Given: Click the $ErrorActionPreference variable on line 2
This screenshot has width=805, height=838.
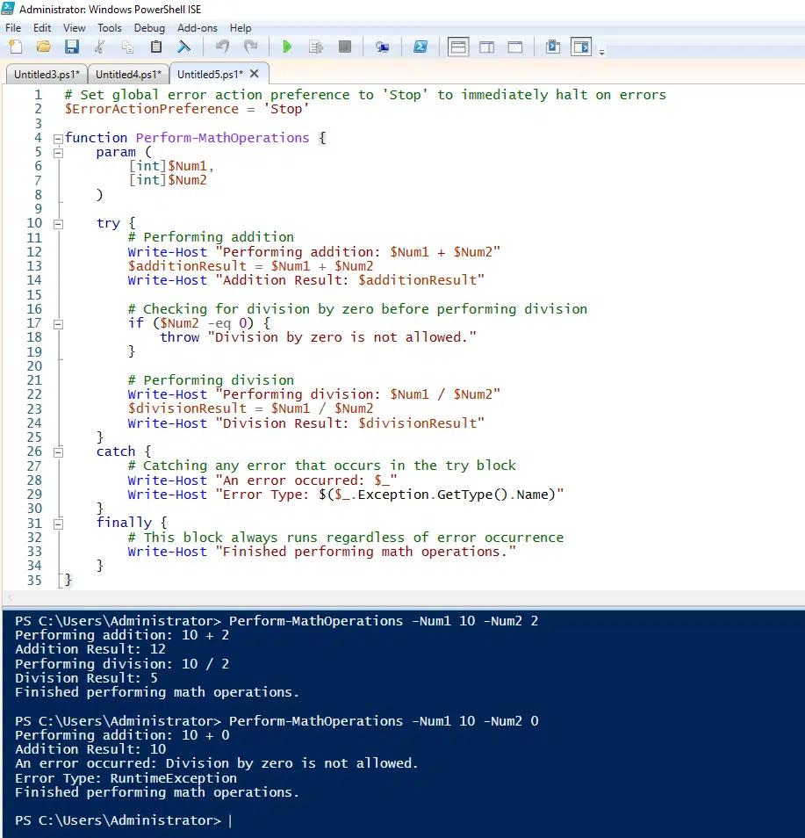Looking at the screenshot, I should 152,109.
